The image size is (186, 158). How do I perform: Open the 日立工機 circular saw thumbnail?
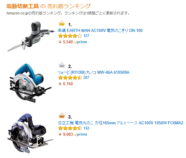coord(30,134)
